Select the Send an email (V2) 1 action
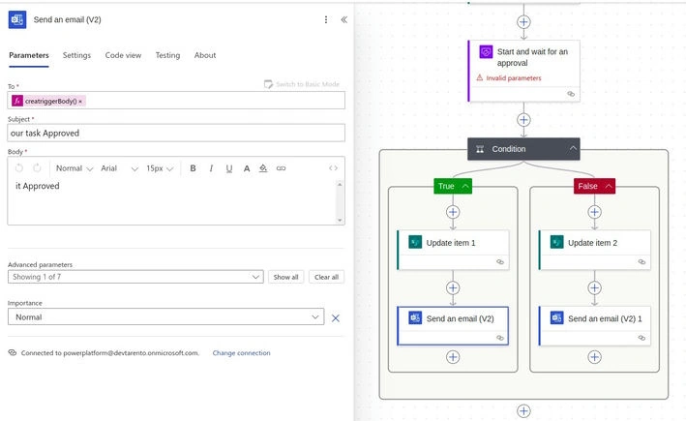 [594, 325]
